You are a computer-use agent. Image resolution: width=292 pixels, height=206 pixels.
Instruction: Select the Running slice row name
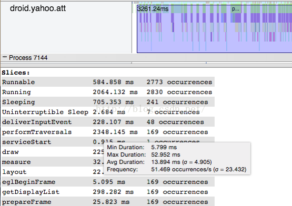tap(16, 92)
